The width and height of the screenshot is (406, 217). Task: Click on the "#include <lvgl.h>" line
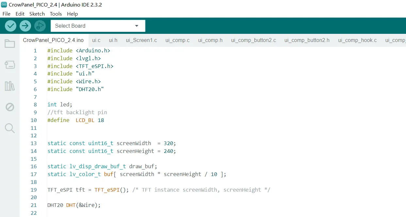coord(74,59)
